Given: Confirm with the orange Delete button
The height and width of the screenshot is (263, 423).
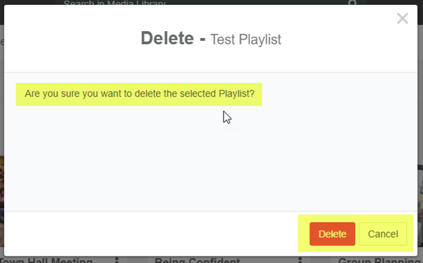Looking at the screenshot, I should [x=332, y=234].
